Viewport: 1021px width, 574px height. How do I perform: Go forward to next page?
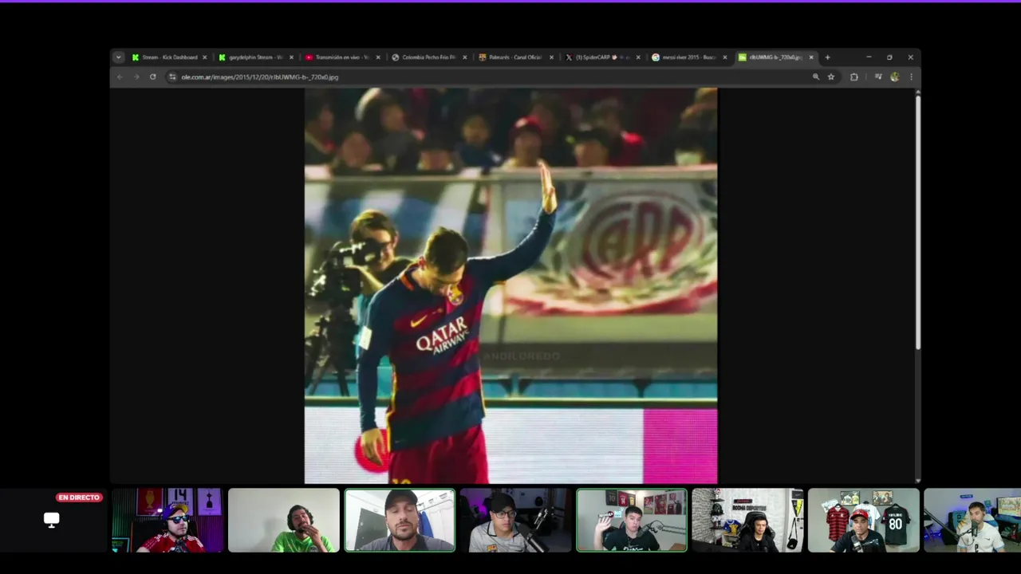click(136, 77)
